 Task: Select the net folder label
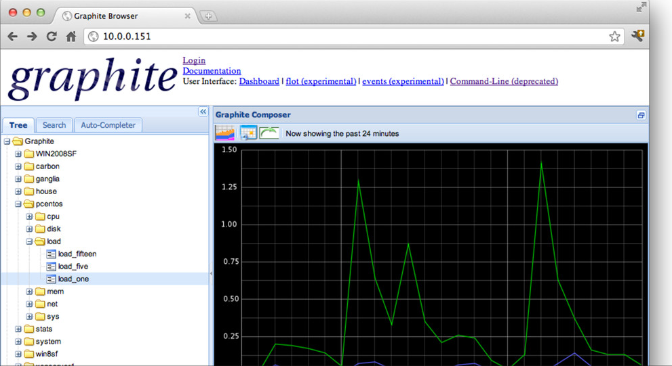click(x=52, y=304)
